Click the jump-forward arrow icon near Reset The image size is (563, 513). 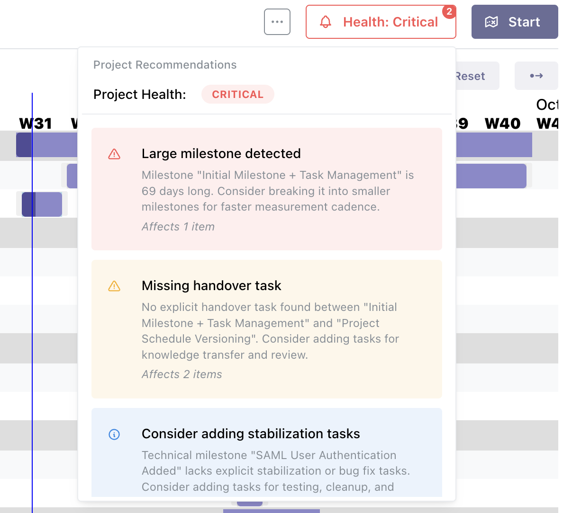pyautogui.click(x=536, y=76)
